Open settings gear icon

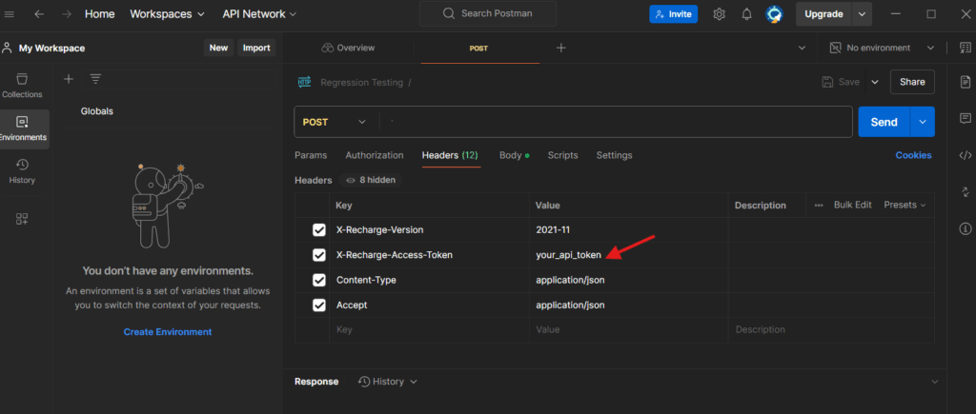719,13
